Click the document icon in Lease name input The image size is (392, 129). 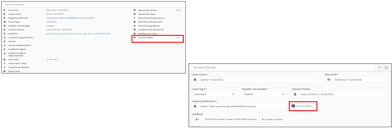point(195,79)
